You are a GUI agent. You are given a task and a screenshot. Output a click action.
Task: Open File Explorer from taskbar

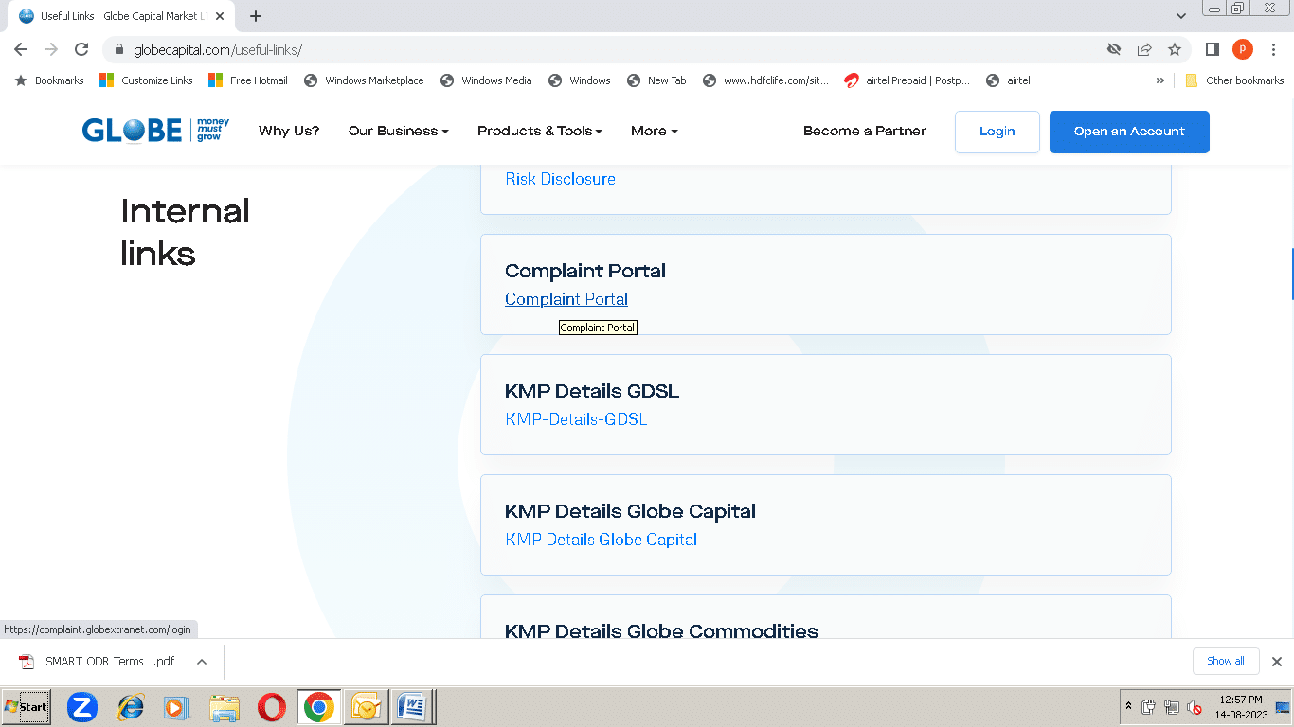point(225,707)
